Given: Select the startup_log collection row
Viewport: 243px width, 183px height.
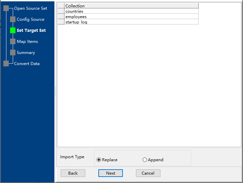Looking at the screenshot, I should coord(131,22).
